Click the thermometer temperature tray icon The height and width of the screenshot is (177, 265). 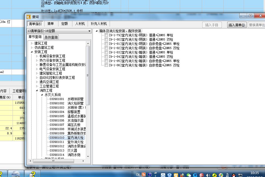click(x=227, y=175)
